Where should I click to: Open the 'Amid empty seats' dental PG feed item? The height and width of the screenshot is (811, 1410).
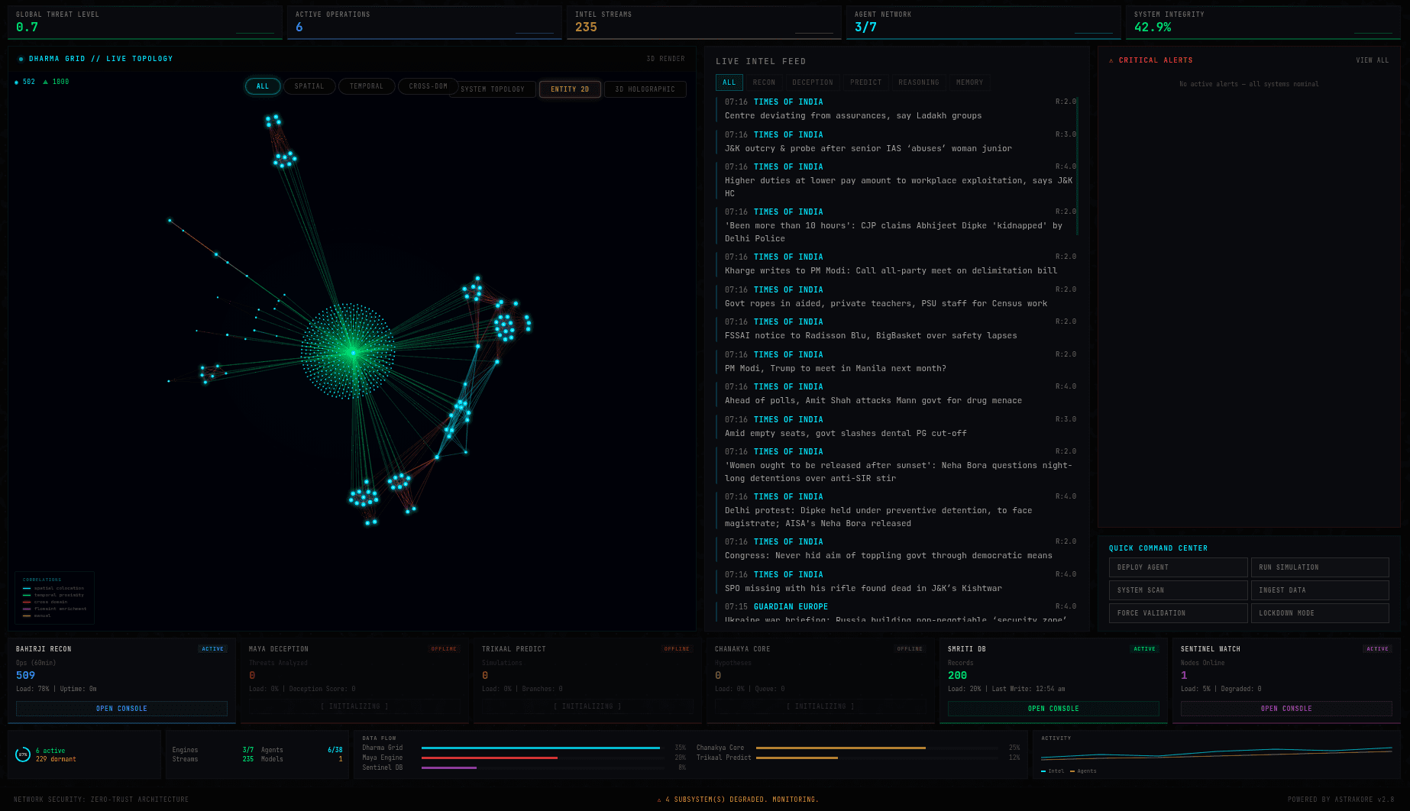click(897, 427)
